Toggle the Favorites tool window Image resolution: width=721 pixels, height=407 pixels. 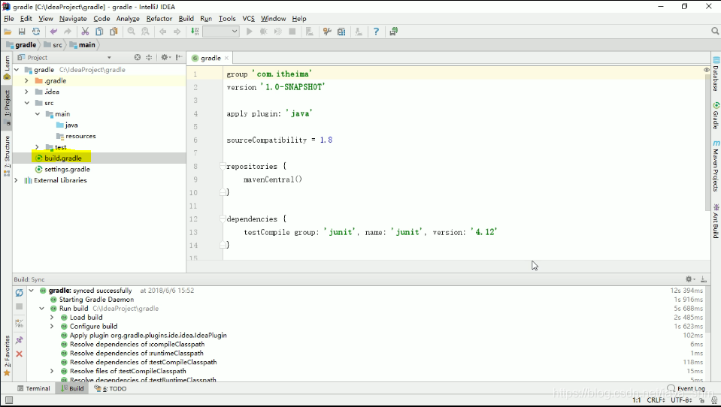point(7,356)
